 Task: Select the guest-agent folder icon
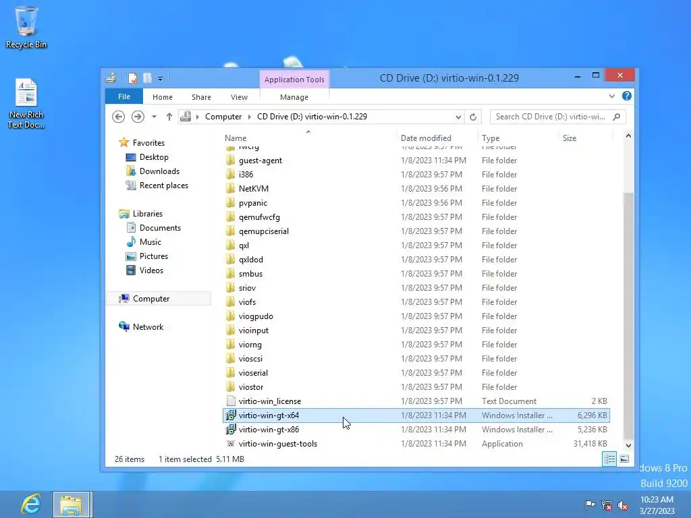click(x=231, y=161)
